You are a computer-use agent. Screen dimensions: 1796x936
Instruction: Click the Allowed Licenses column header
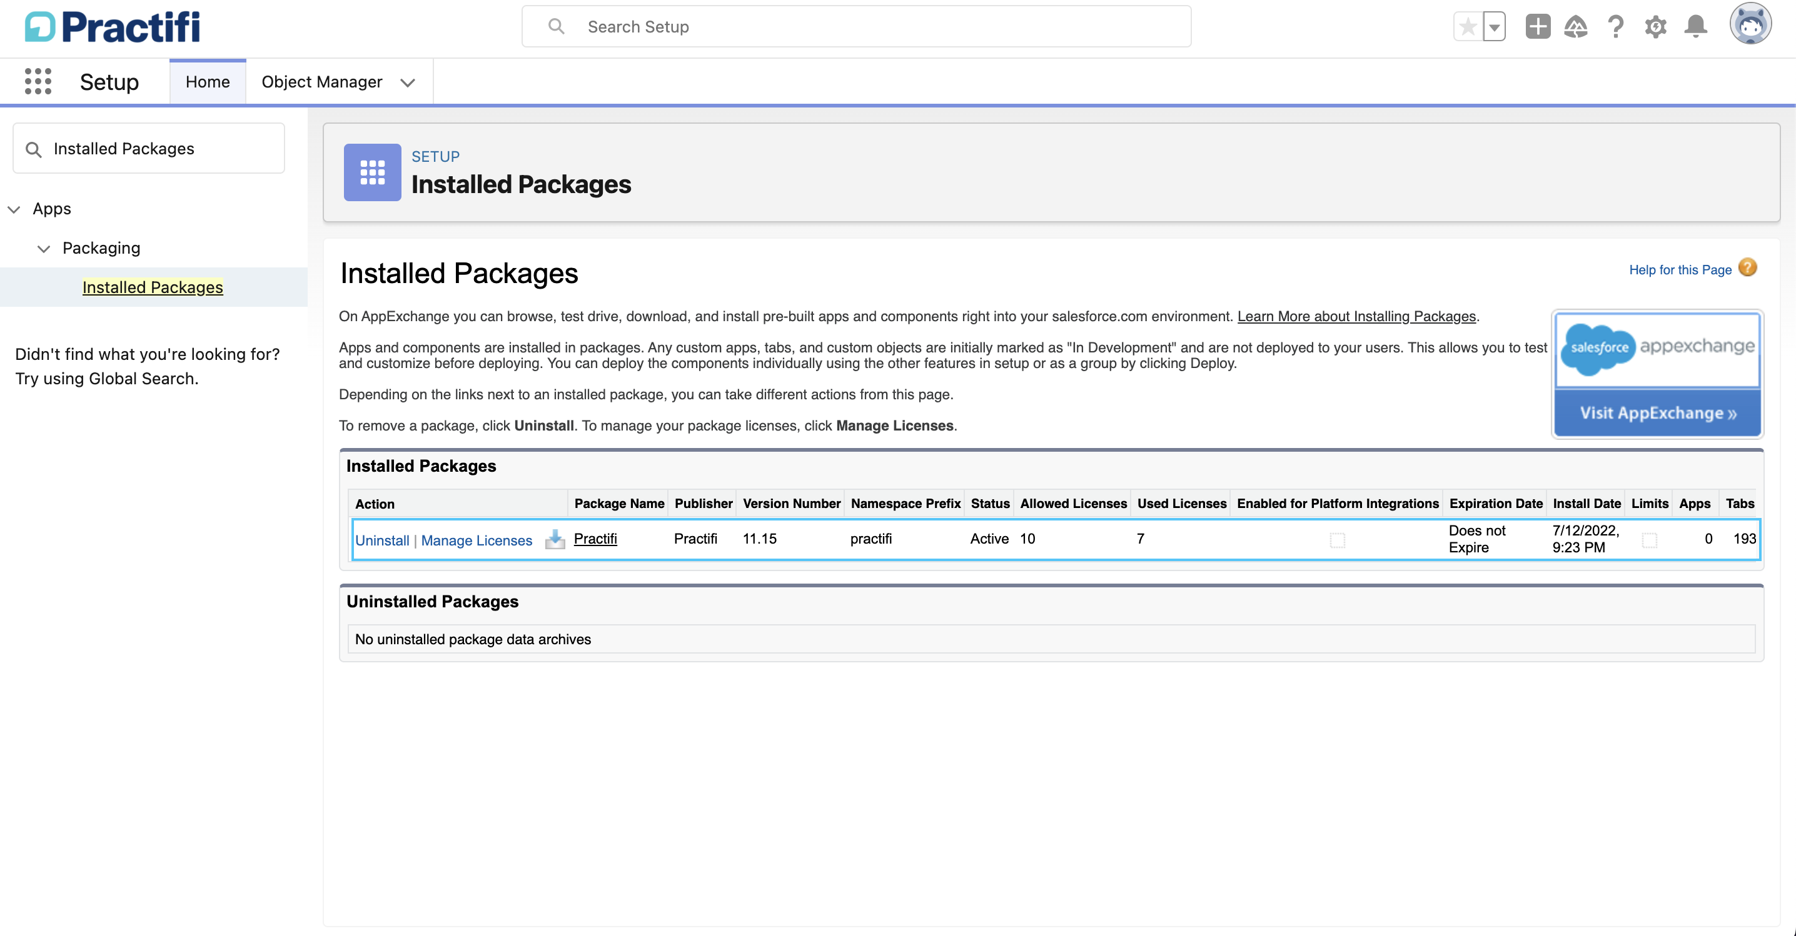[1073, 504]
